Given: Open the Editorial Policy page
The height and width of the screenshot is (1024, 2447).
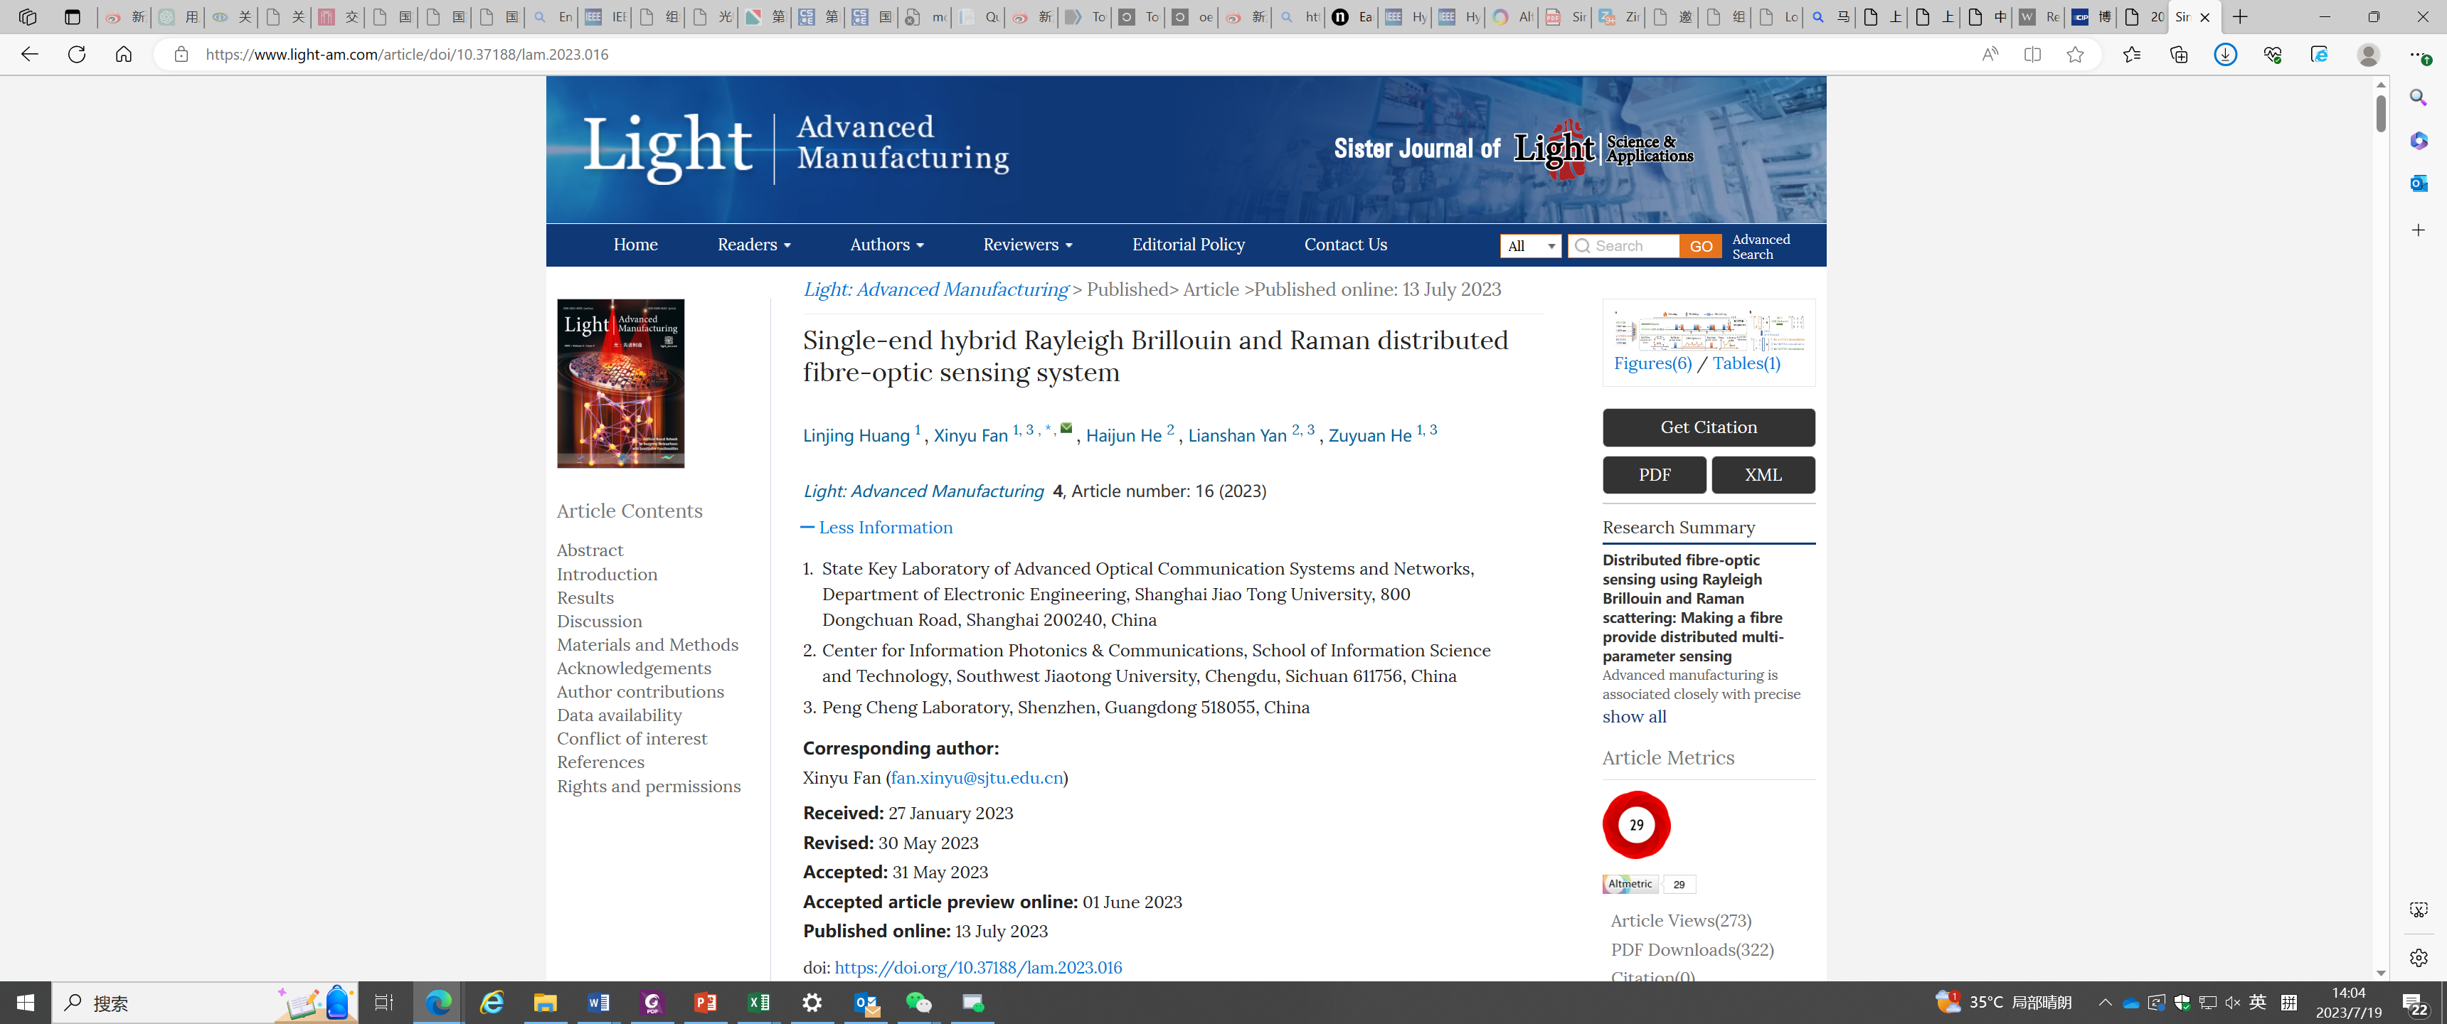Looking at the screenshot, I should pyautogui.click(x=1189, y=244).
